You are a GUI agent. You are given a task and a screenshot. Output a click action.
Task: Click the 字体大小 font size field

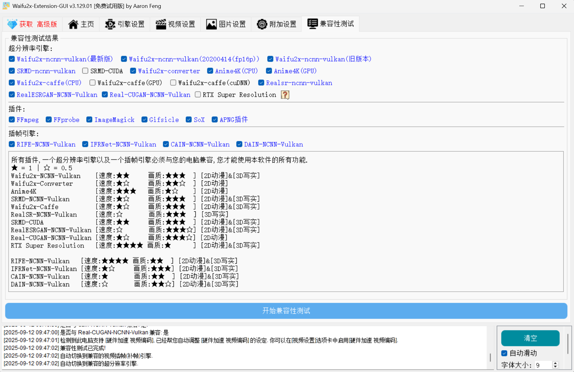tap(543, 365)
